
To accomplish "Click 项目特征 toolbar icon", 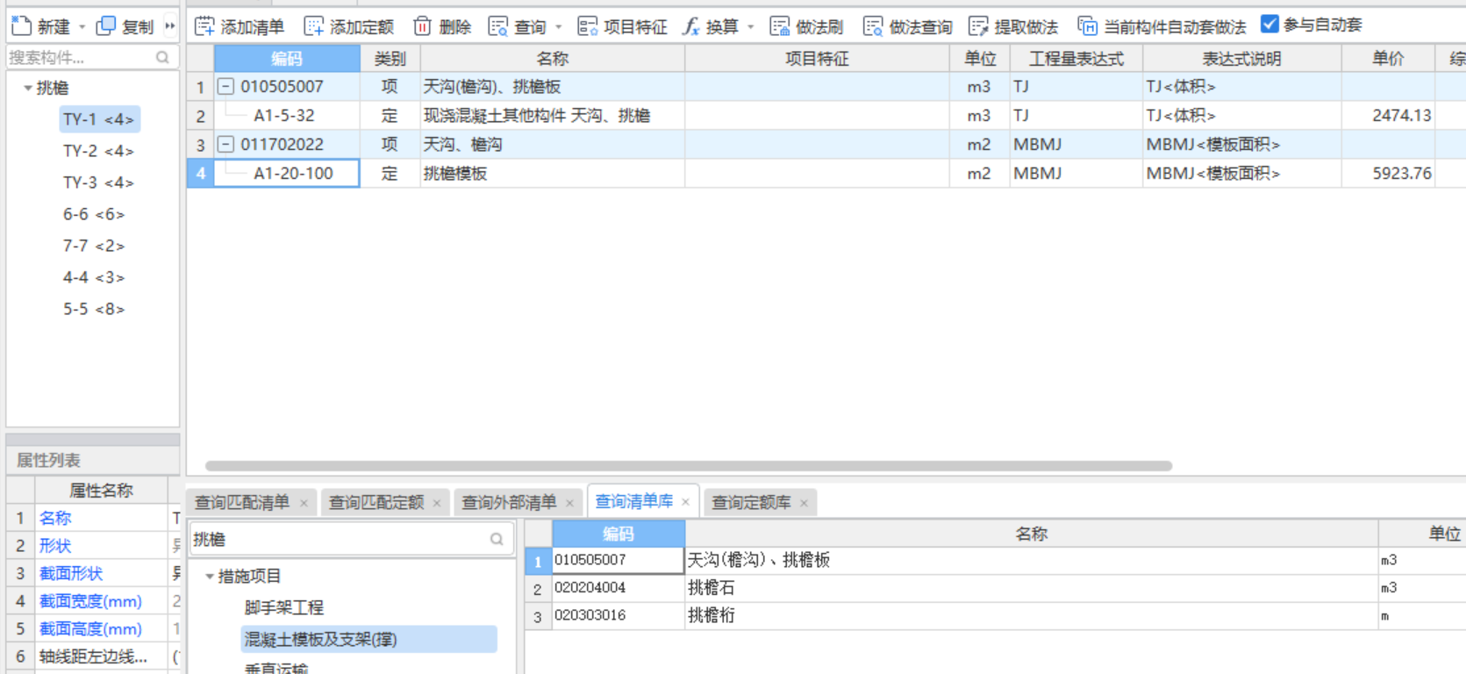I will [588, 26].
